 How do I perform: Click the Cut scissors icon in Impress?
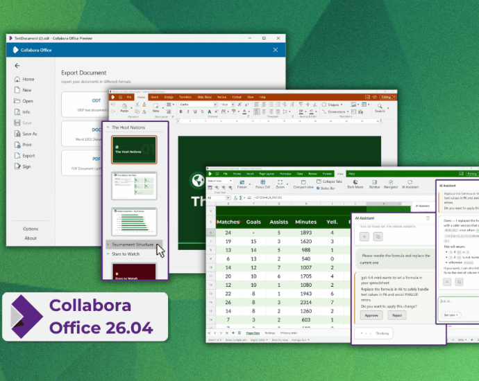pyautogui.click(x=137, y=105)
